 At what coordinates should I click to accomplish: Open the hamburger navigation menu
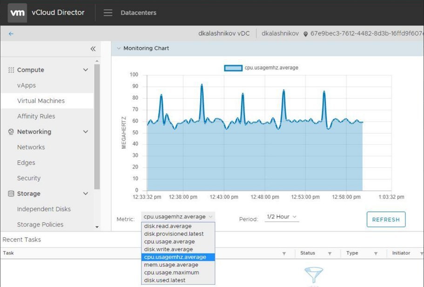(x=108, y=13)
